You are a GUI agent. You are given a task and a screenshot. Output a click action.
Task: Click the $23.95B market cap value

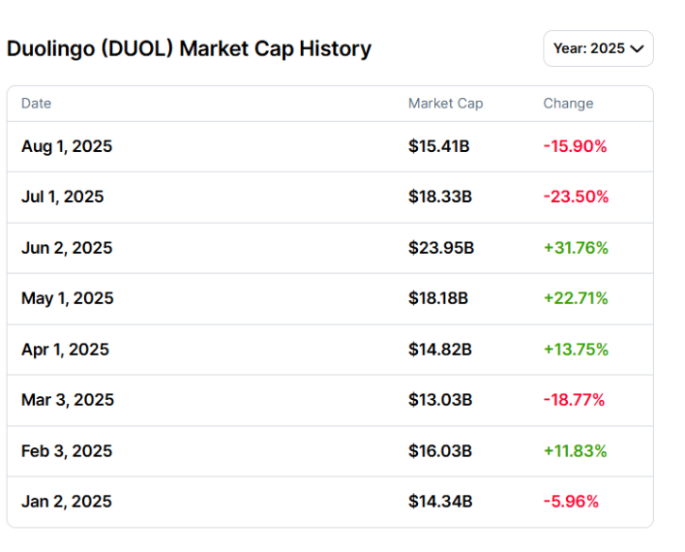tap(441, 248)
